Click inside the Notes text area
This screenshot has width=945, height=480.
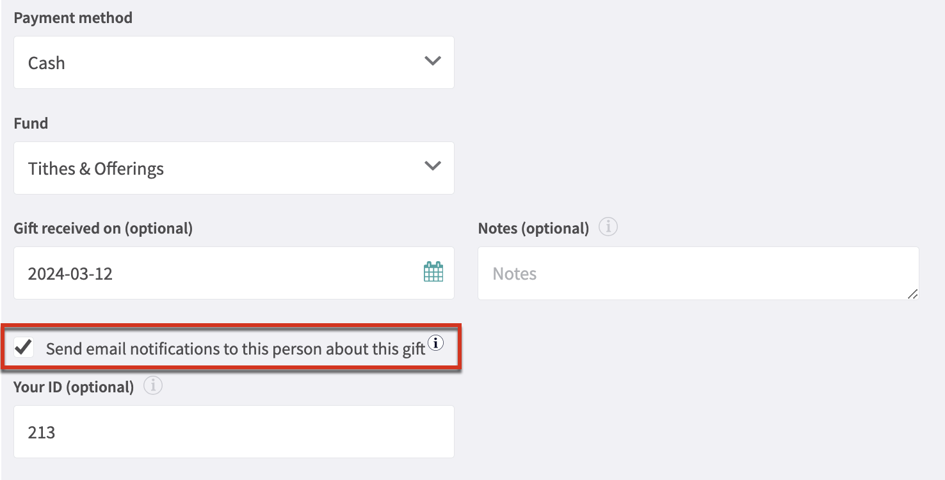pyautogui.click(x=698, y=273)
